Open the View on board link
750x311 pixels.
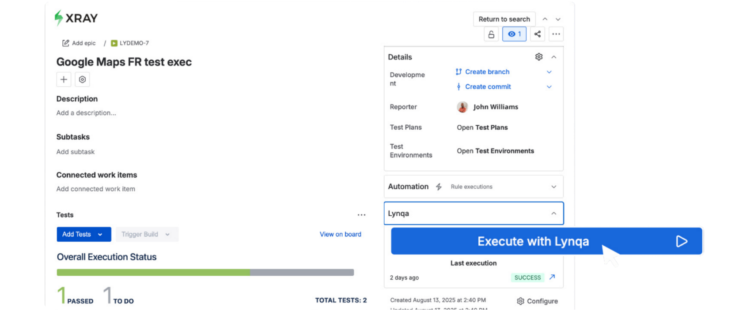[340, 234]
